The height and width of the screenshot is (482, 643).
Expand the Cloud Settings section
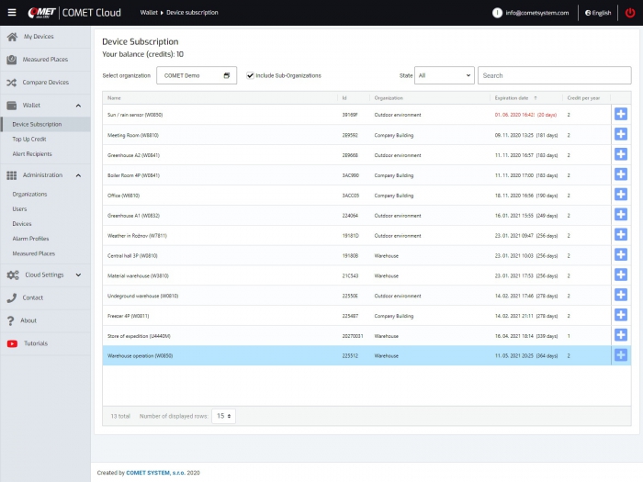pos(78,275)
